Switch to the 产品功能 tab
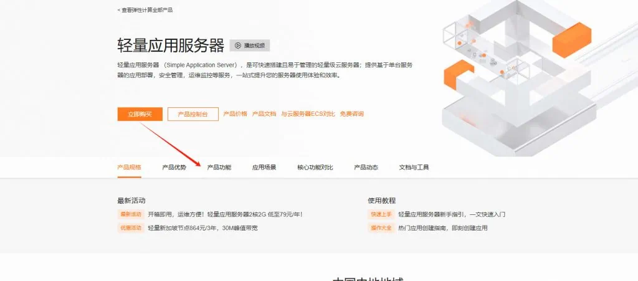Image resolution: width=638 pixels, height=281 pixels. [x=219, y=167]
